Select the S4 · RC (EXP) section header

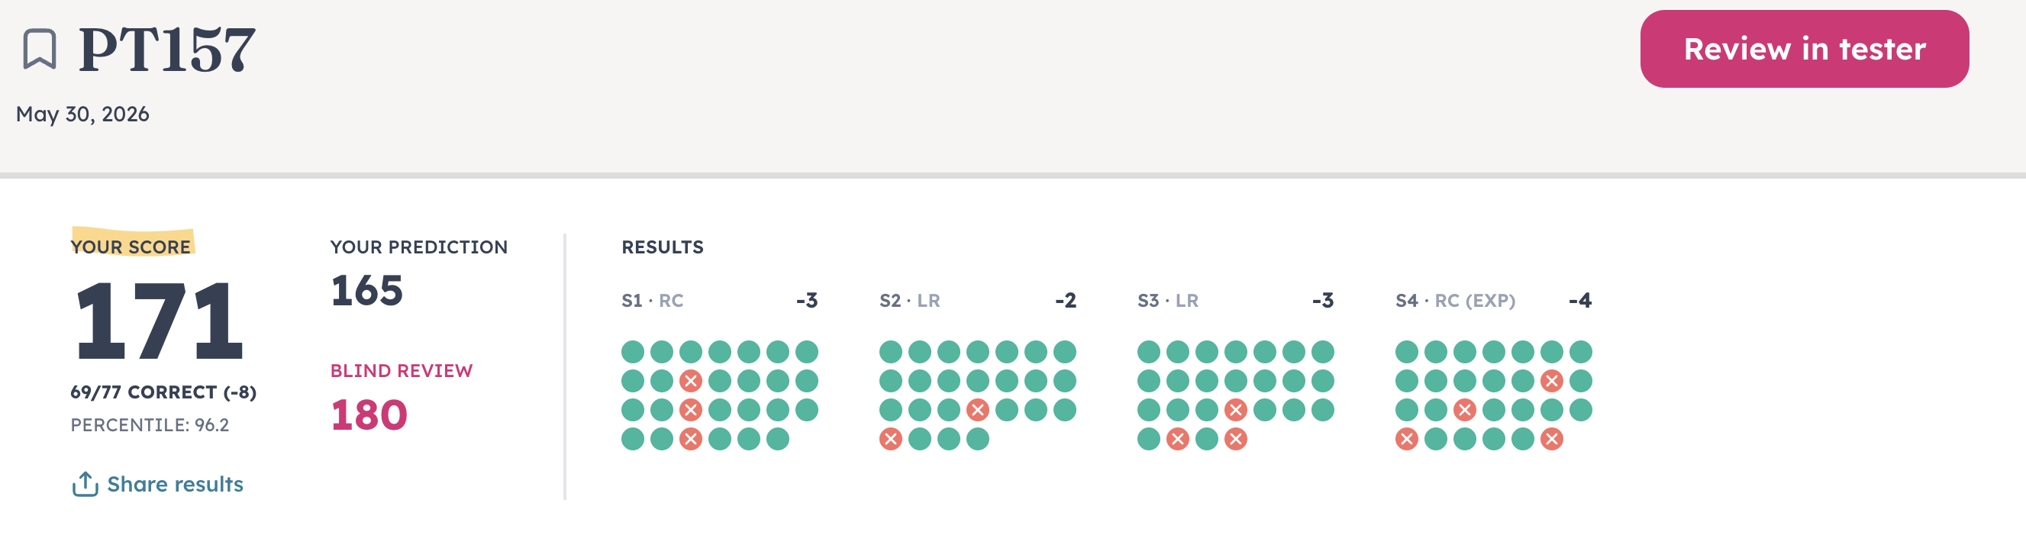pos(1455,301)
